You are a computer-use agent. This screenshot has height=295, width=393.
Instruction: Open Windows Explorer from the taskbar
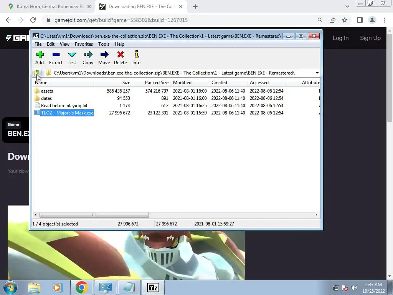tap(34, 287)
